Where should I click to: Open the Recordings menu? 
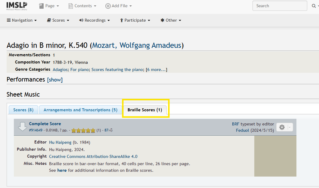click(94, 20)
